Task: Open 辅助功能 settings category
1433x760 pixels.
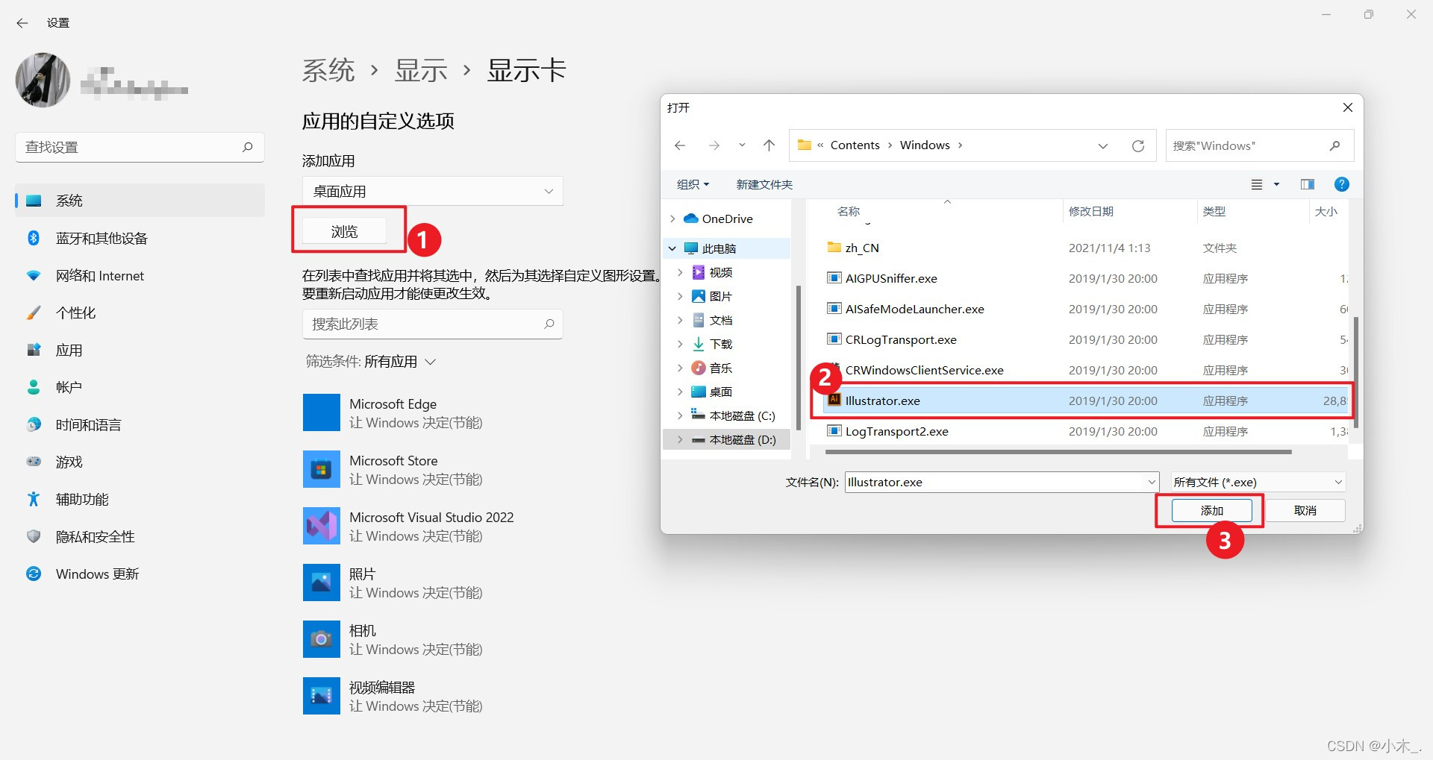Action: [x=140, y=499]
